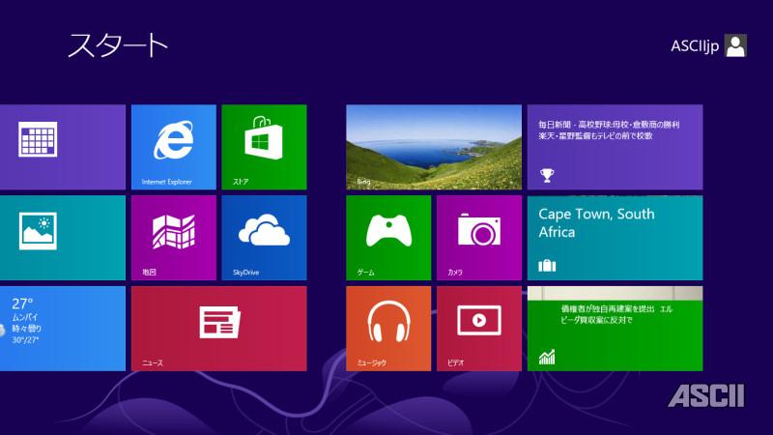Open the Bing landscape tile
The height and width of the screenshot is (435, 773).
(434, 147)
